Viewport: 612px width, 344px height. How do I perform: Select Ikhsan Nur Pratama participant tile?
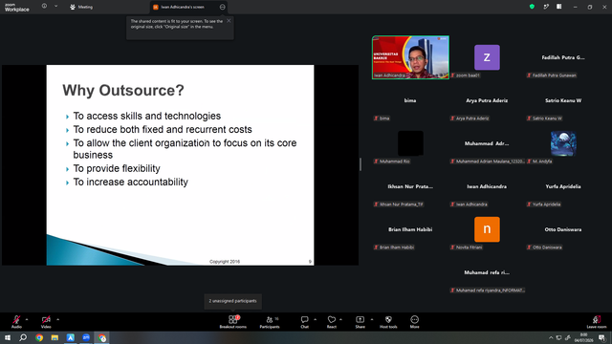[x=410, y=186]
